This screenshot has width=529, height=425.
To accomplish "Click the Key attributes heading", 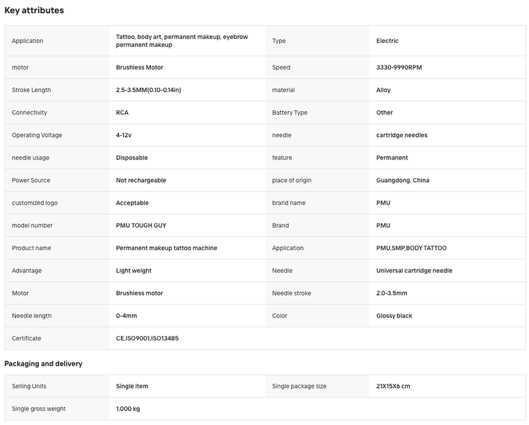I will tap(34, 11).
